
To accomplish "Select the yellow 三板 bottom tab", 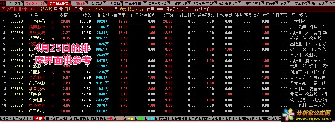I will coord(130,119).
